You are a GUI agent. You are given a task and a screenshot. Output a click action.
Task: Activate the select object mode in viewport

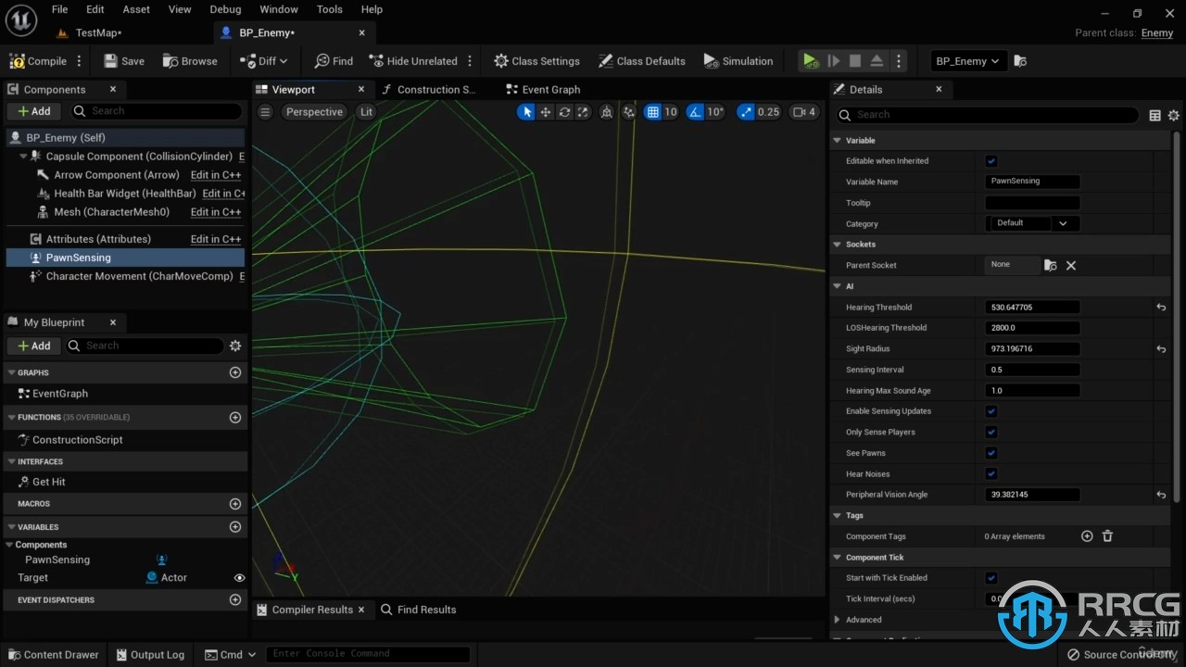526,112
